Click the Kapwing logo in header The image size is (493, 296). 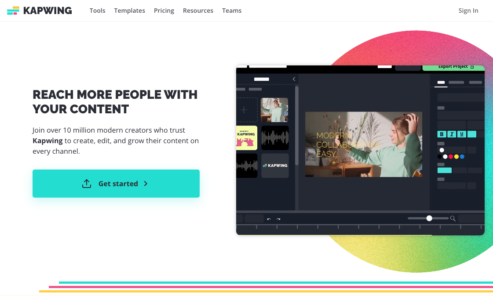(x=39, y=11)
